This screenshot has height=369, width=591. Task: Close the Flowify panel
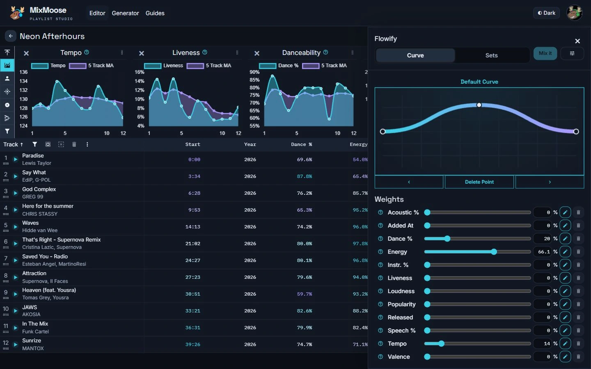point(577,41)
